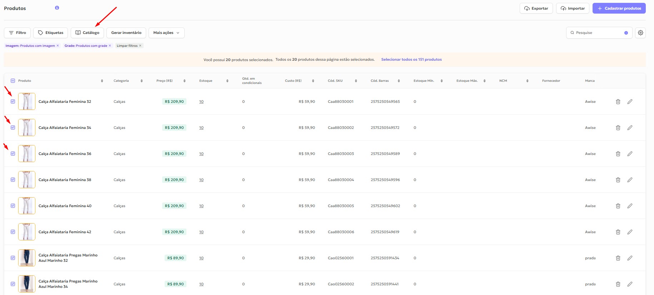654x295 pixels.
Task: Clear all filters with Limpar filtros
Action: [x=129, y=46]
